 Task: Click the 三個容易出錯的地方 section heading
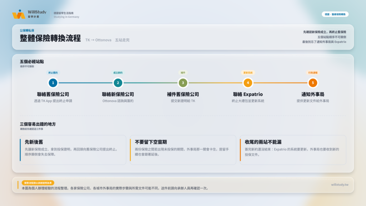pos(38,124)
